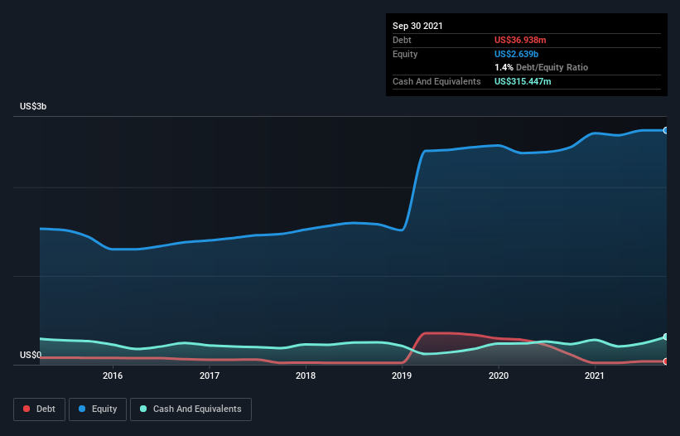Click the red Debt legend dot
Image resolution: width=680 pixels, height=436 pixels.
(x=27, y=409)
